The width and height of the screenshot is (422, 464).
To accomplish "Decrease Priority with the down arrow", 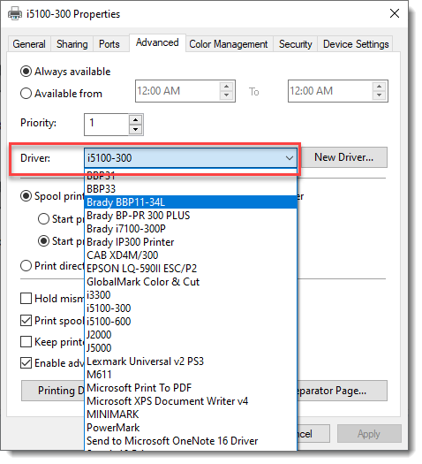I will coord(136,129).
